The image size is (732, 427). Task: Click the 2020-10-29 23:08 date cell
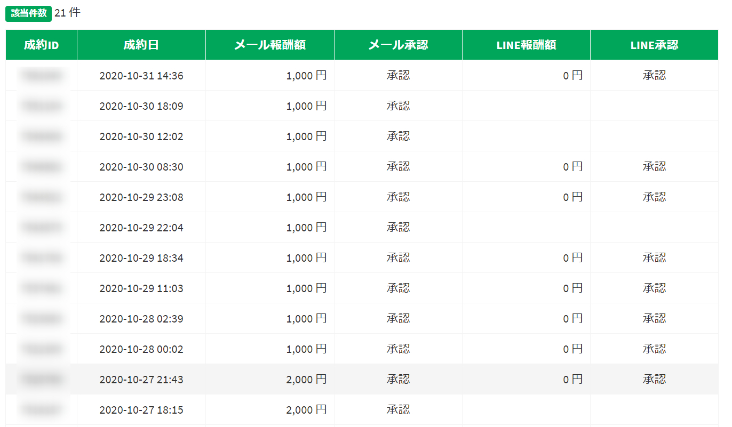(141, 197)
